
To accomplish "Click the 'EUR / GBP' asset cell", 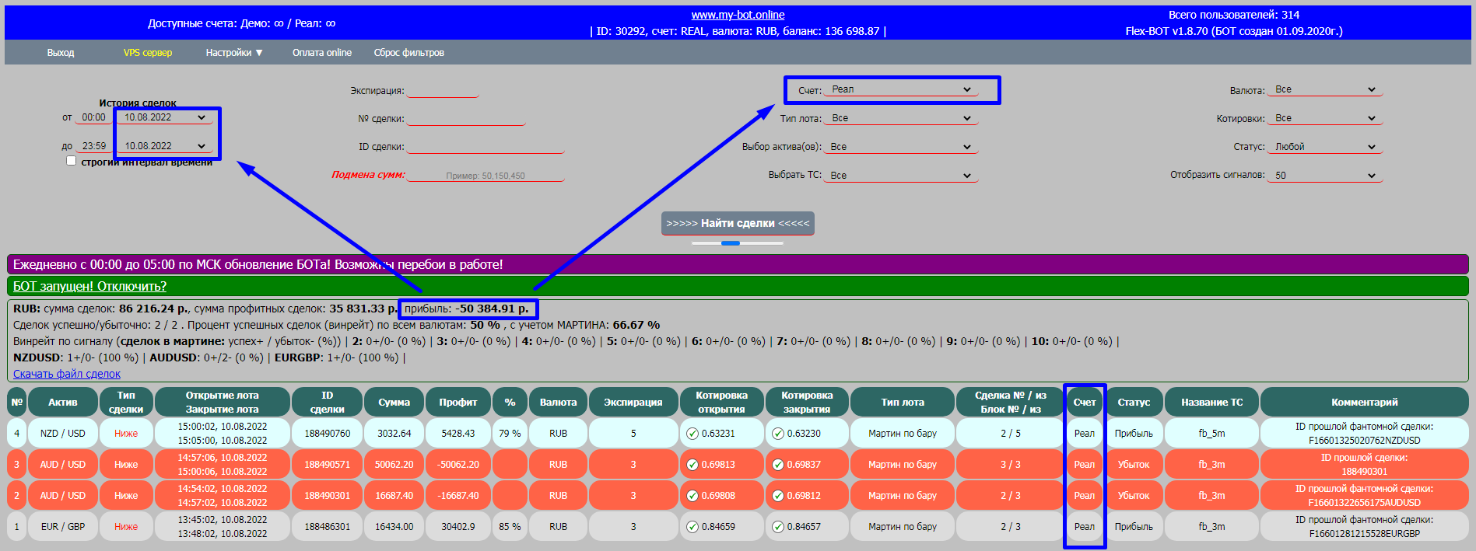I will pyautogui.click(x=63, y=527).
